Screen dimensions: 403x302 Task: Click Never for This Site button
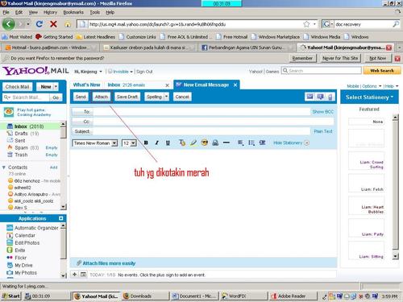[x=340, y=58]
